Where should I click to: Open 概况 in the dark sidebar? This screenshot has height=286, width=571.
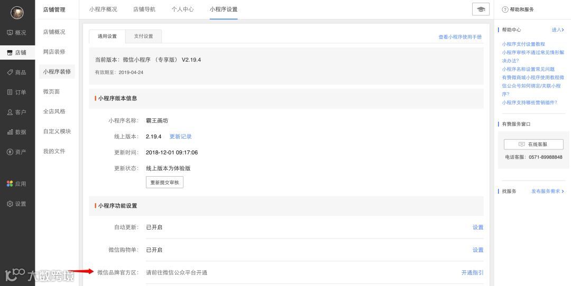pos(17,33)
